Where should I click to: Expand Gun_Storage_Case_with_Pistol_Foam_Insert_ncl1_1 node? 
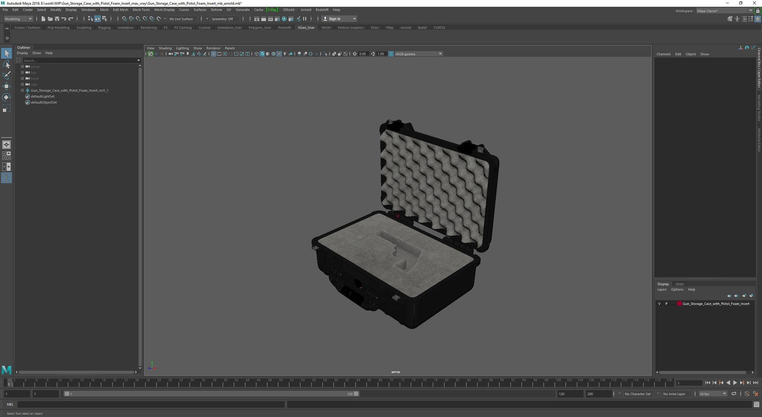[22, 91]
